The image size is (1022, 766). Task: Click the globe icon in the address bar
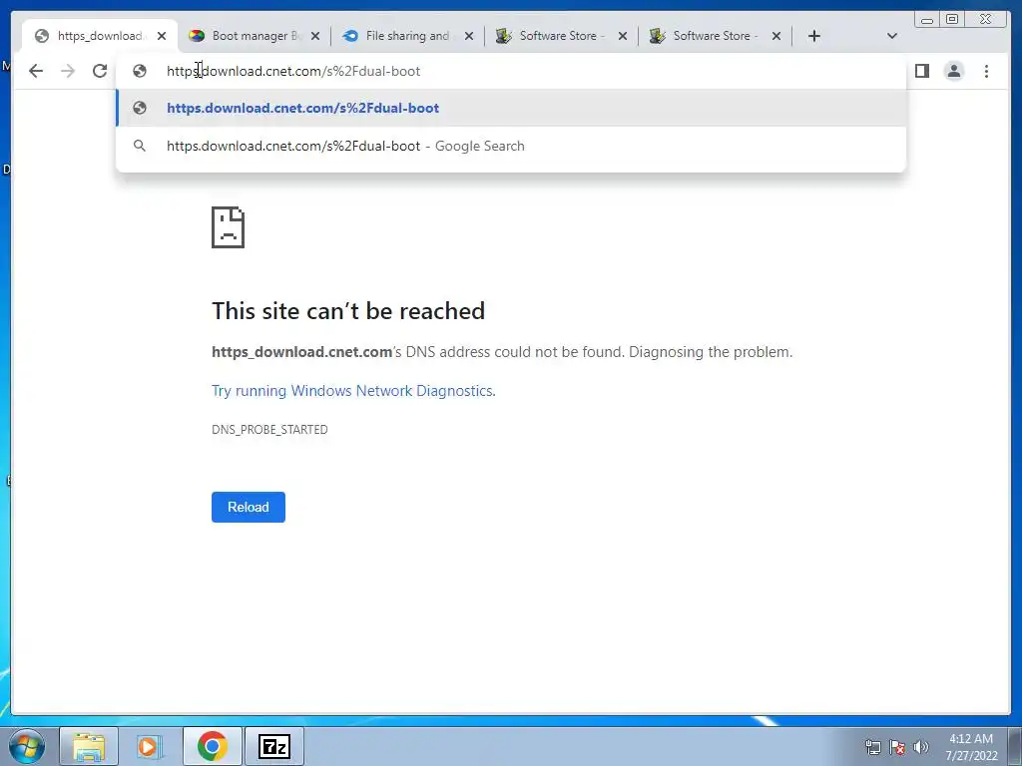[x=140, y=71]
